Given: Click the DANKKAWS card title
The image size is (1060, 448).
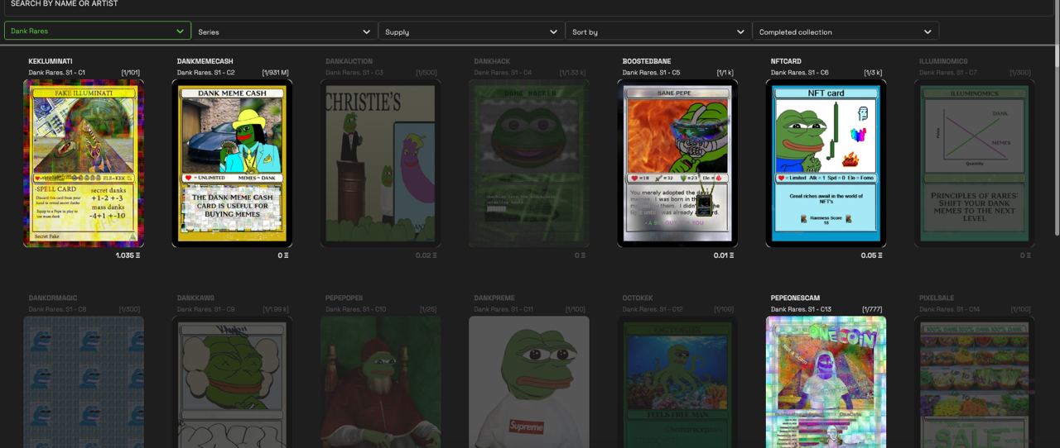Looking at the screenshot, I should tap(195, 298).
